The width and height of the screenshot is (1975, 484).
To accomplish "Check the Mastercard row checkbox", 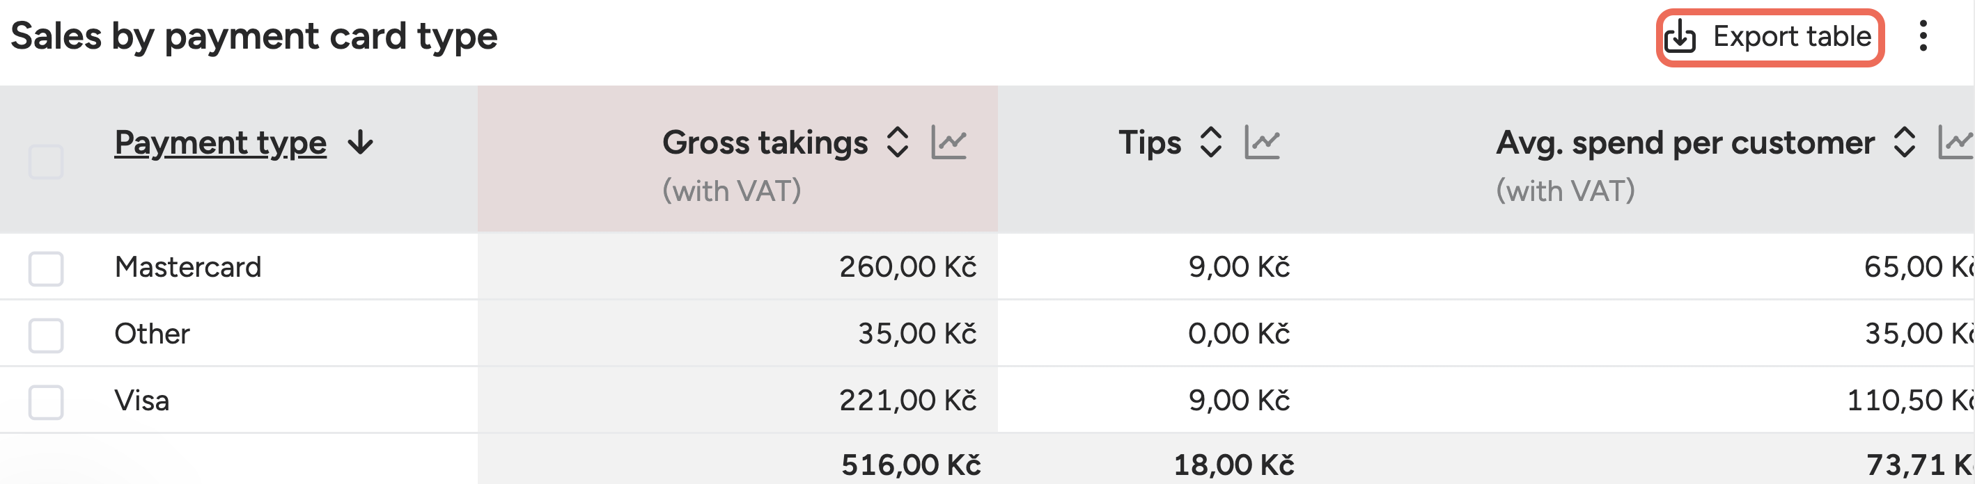I will [x=46, y=268].
